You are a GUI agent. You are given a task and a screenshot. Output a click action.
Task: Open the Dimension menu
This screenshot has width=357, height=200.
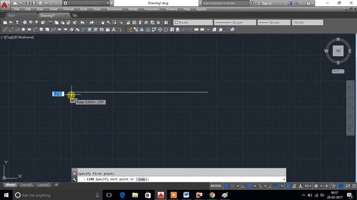click(x=114, y=9)
